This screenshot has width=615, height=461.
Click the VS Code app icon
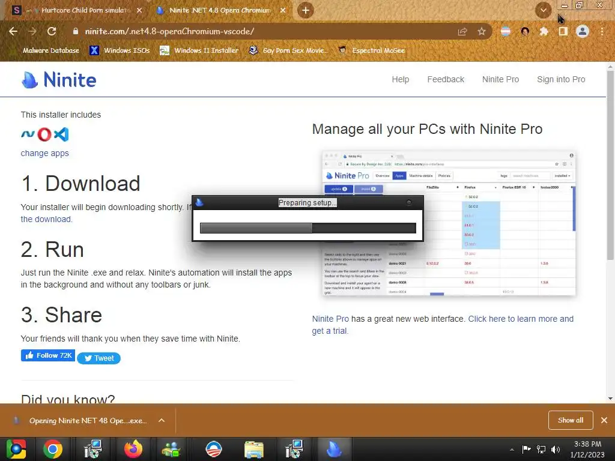[61, 134]
